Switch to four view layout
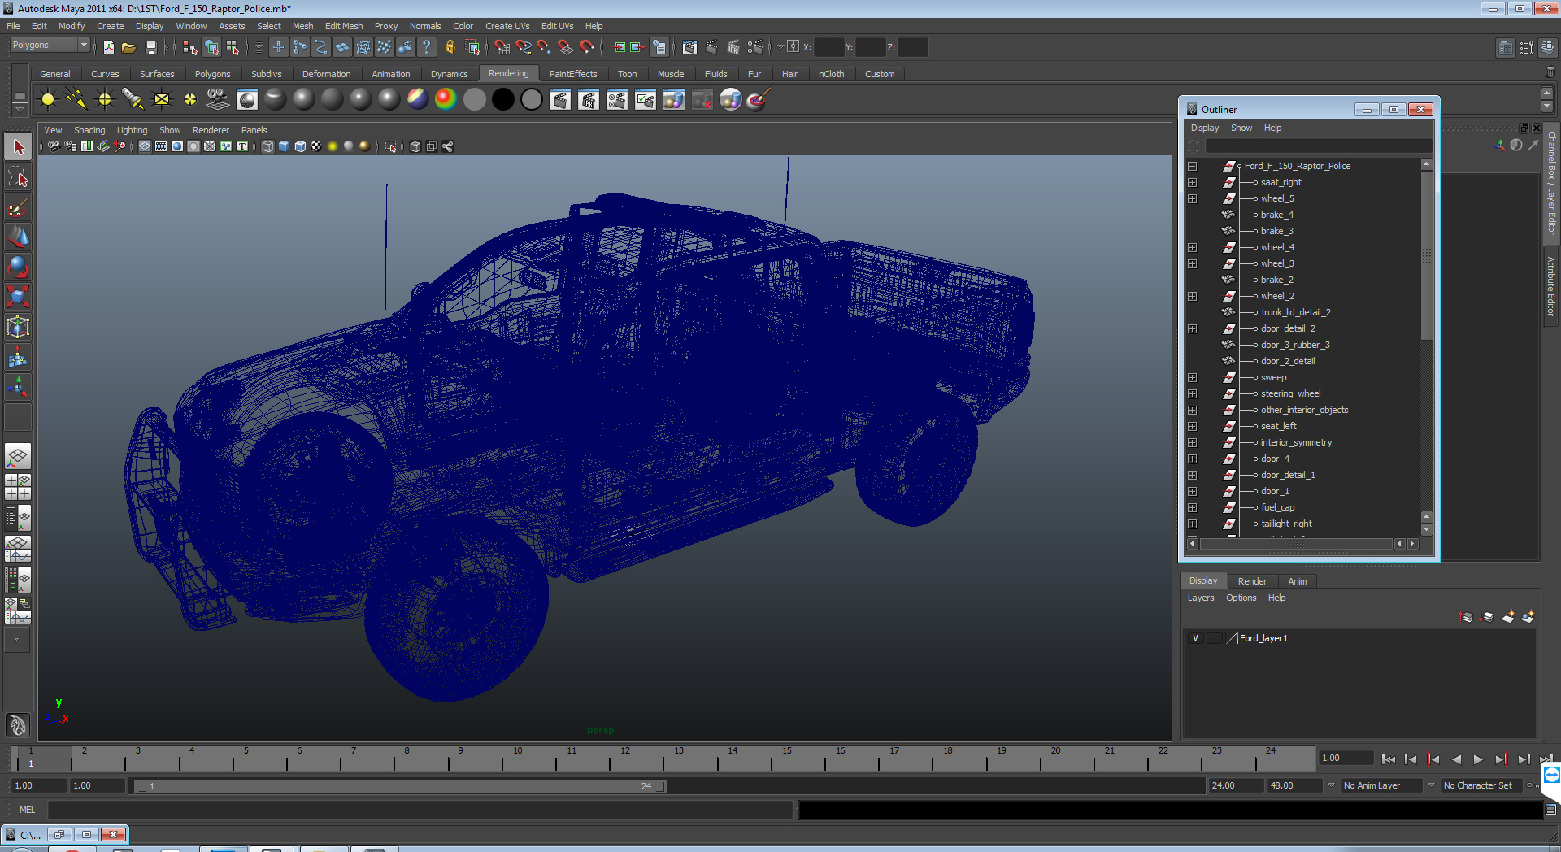This screenshot has height=852, width=1561. 18,486
